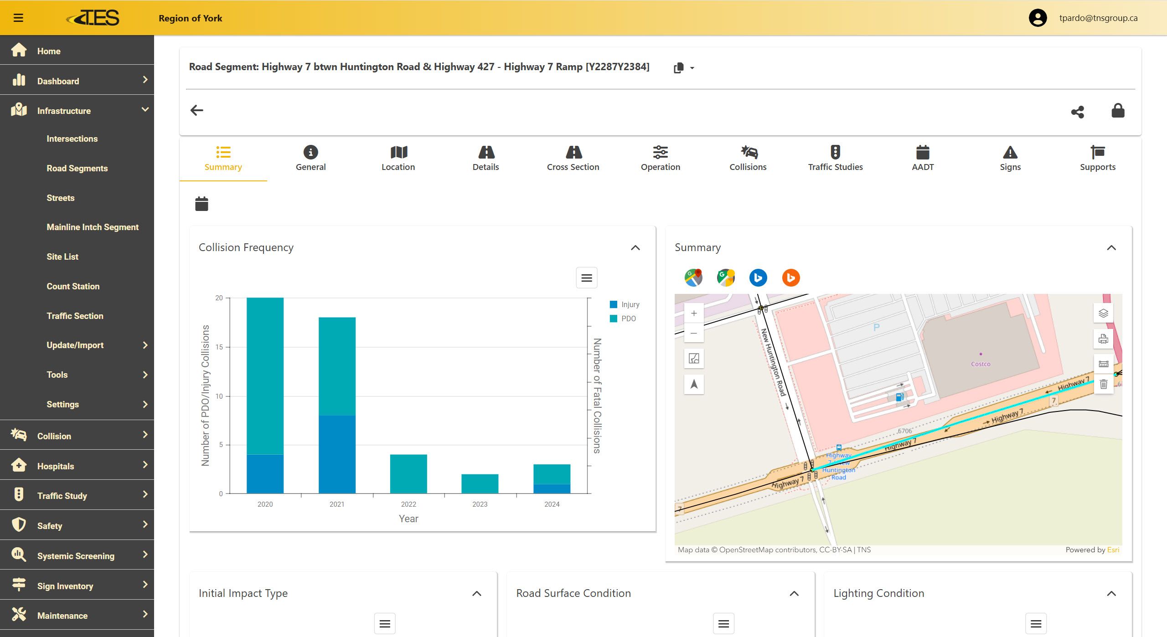
Task: Open location in Google Maps icon
Action: coord(693,277)
